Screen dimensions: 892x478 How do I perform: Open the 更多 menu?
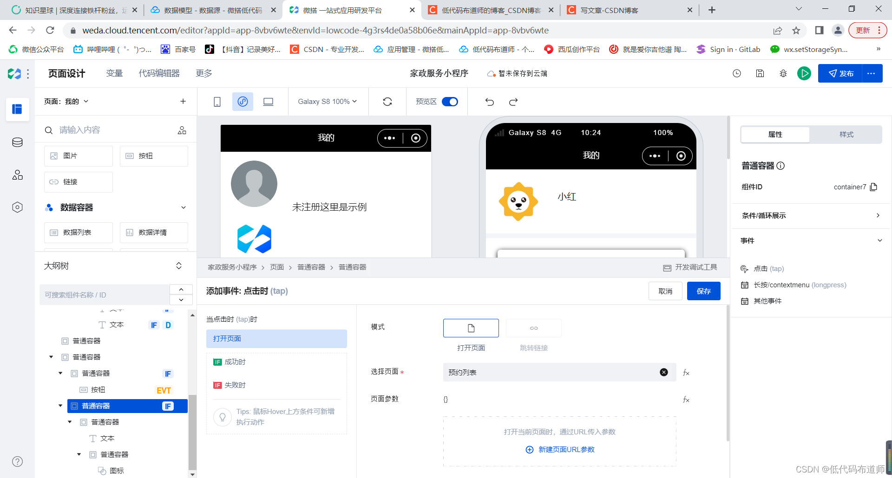coord(204,73)
